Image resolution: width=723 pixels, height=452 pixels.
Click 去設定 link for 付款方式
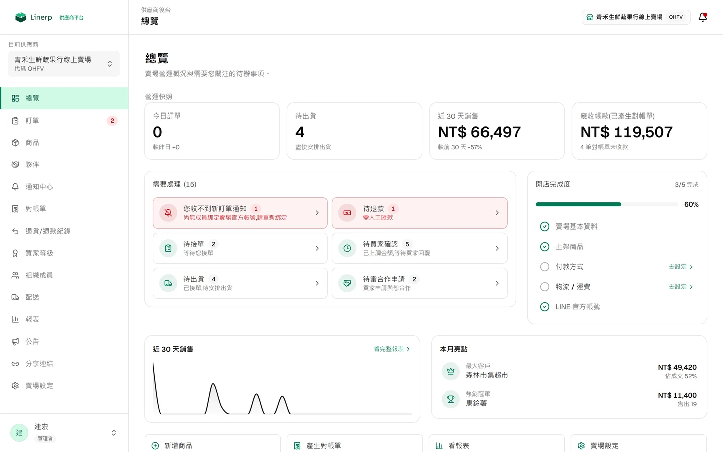(x=681, y=267)
